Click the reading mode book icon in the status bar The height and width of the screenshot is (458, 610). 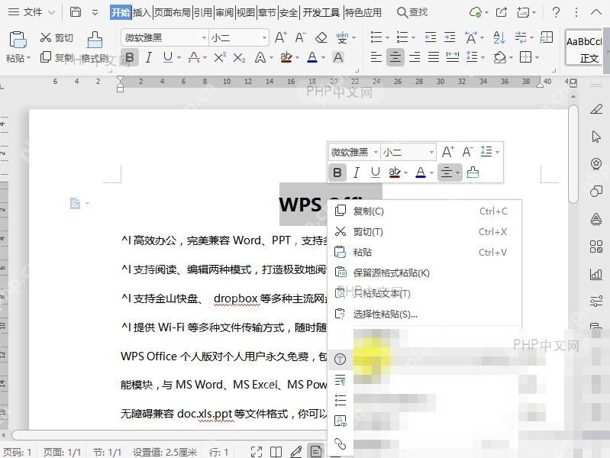pyautogui.click(x=276, y=452)
